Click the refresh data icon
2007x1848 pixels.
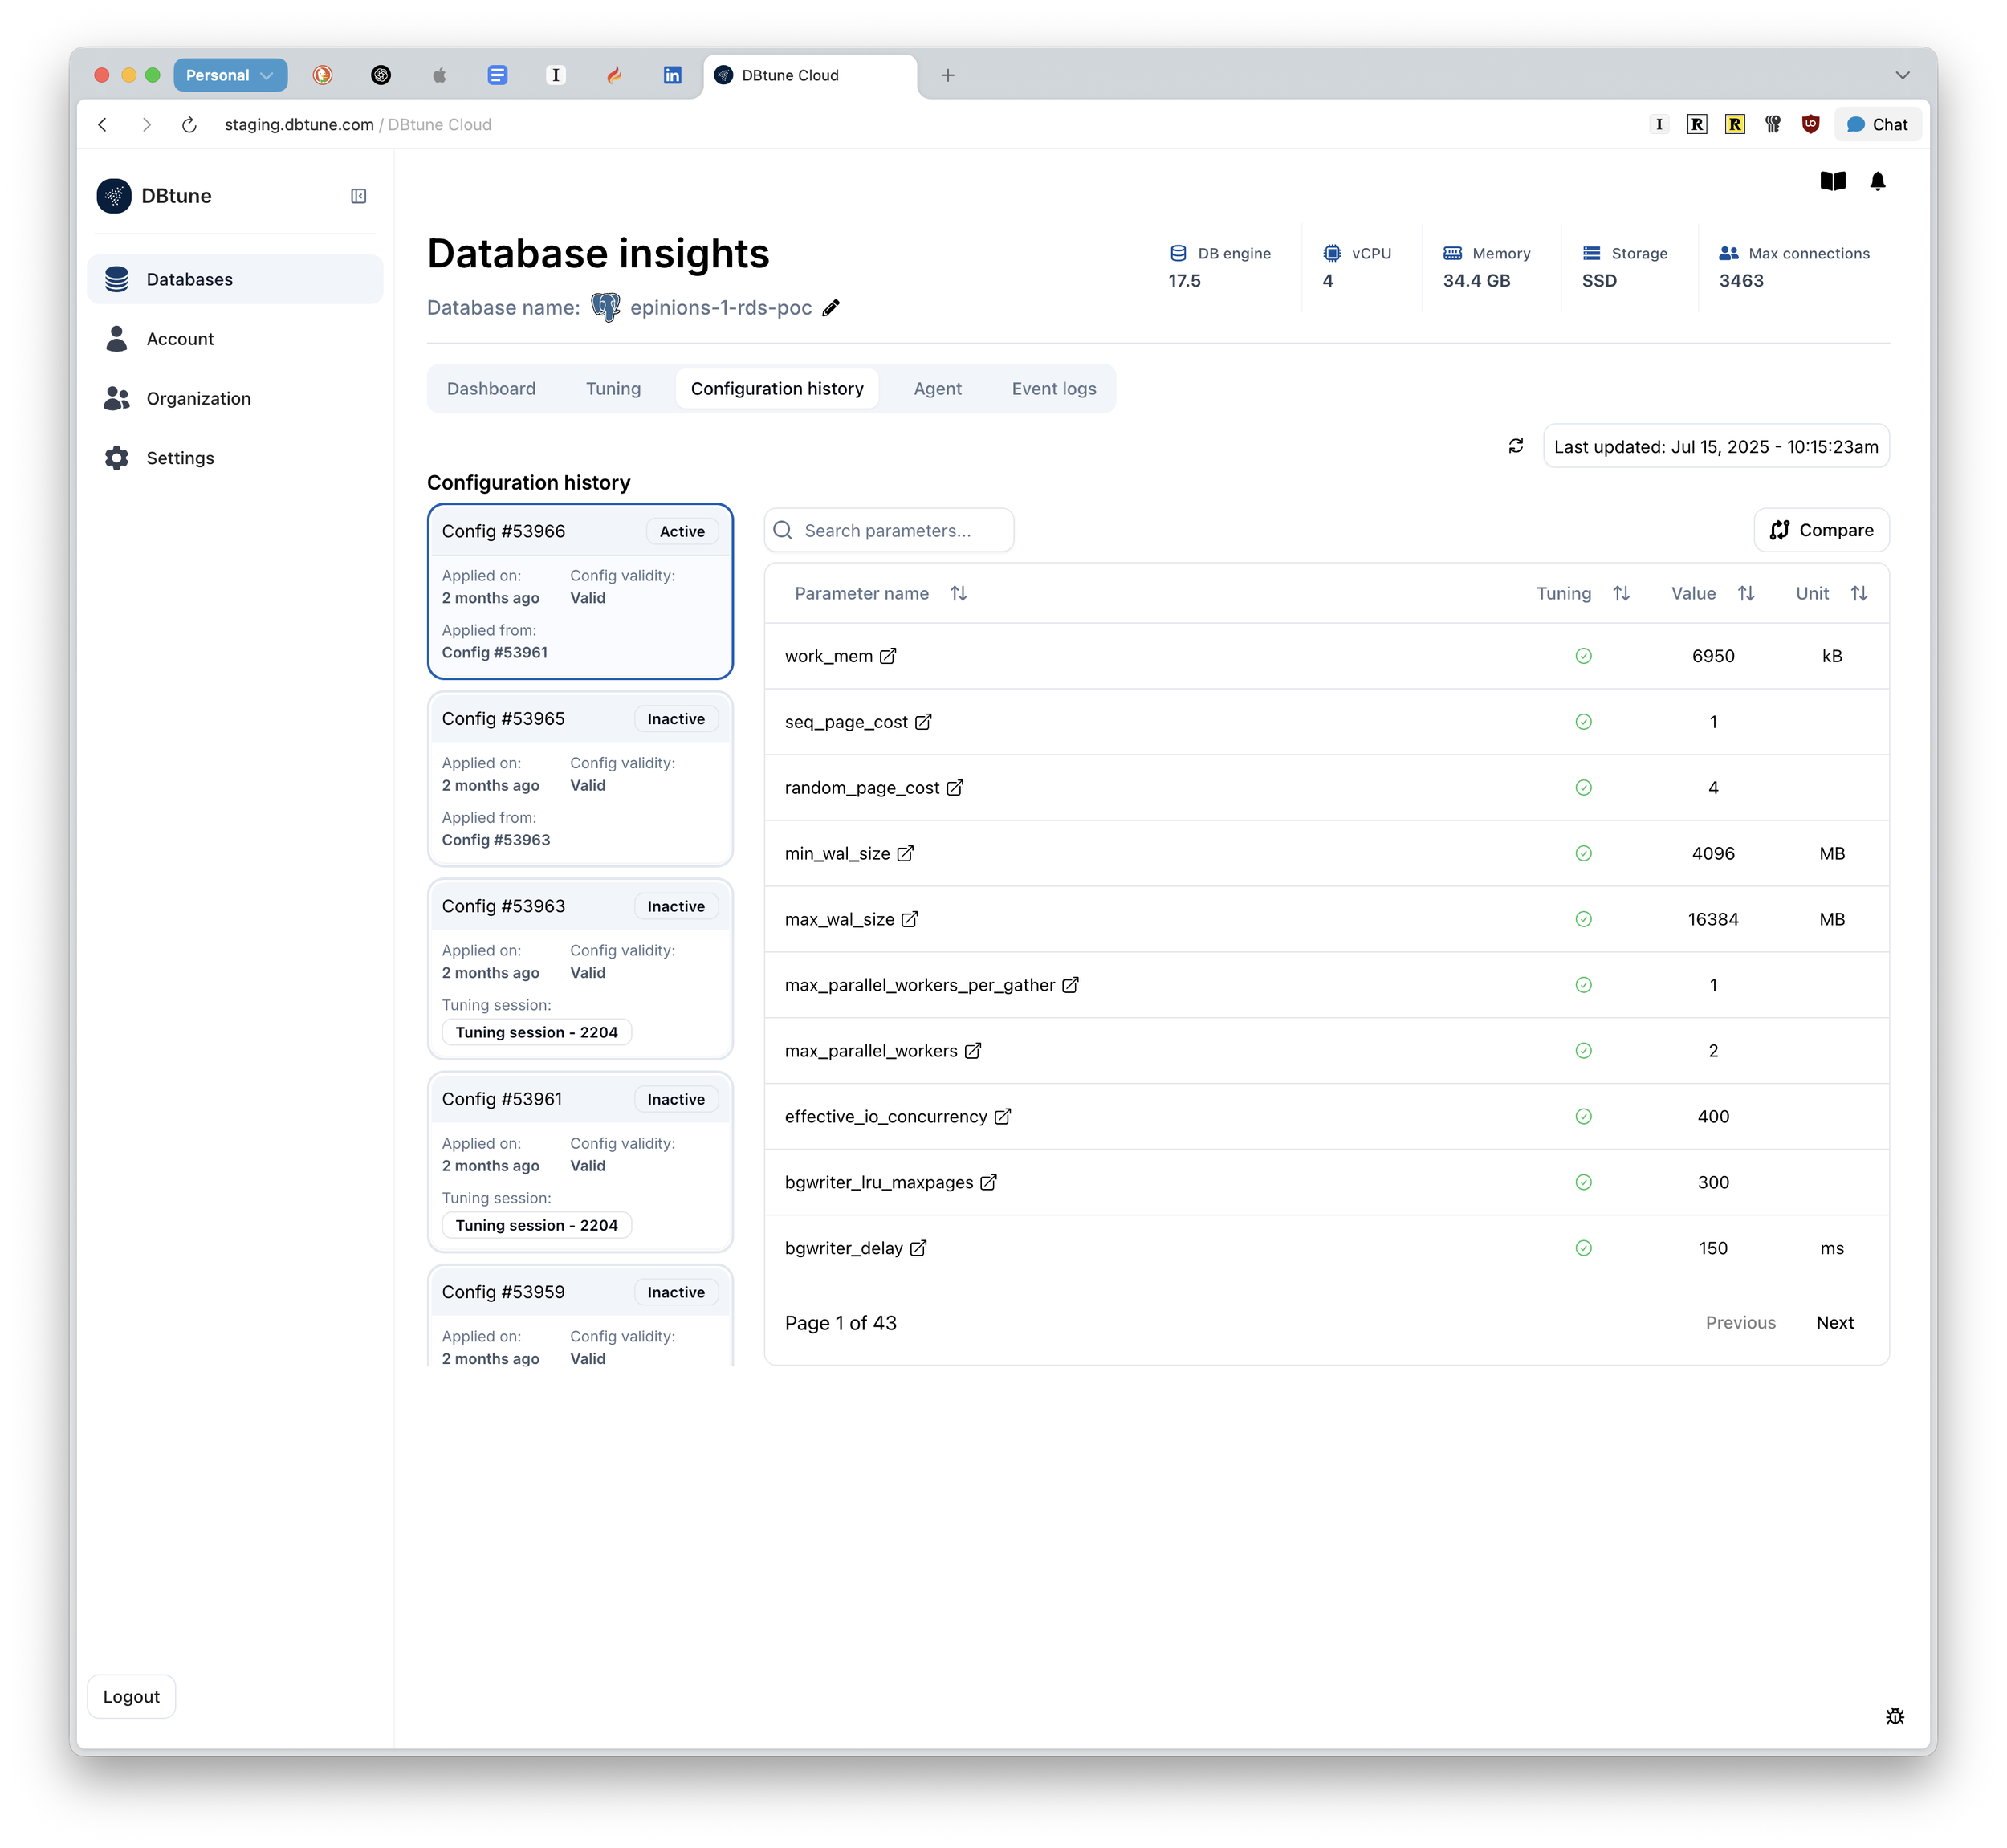(1515, 446)
